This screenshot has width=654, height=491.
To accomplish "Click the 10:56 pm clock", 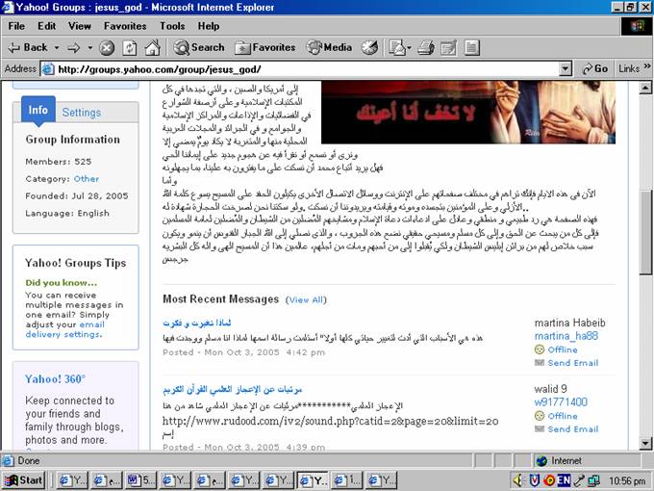I will pos(627,481).
